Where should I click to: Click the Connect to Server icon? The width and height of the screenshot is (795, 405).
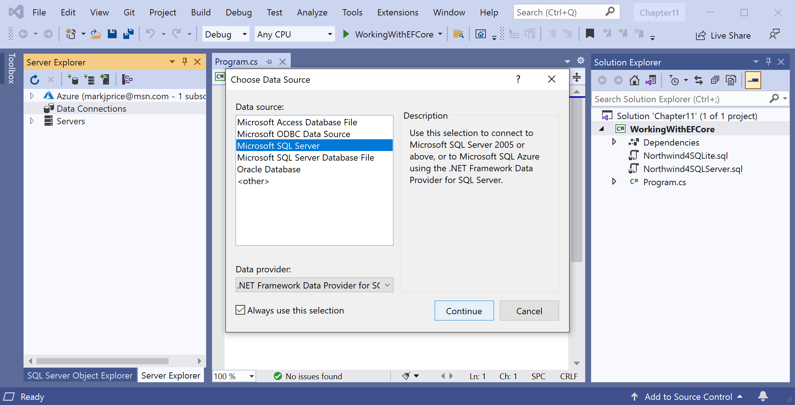pyautogui.click(x=89, y=79)
